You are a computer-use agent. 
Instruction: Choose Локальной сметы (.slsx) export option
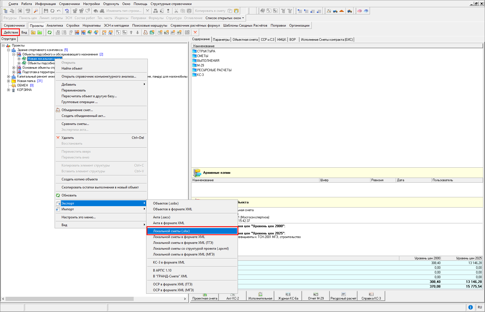[x=192, y=231]
